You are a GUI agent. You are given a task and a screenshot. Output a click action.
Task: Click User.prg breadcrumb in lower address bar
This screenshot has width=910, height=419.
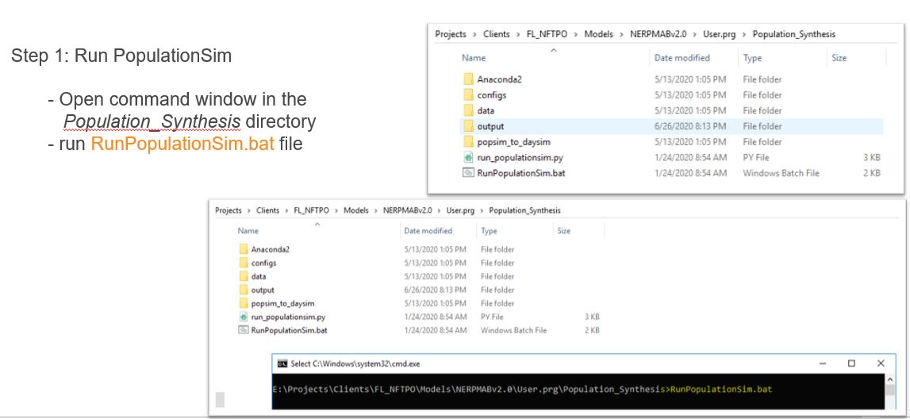point(460,210)
